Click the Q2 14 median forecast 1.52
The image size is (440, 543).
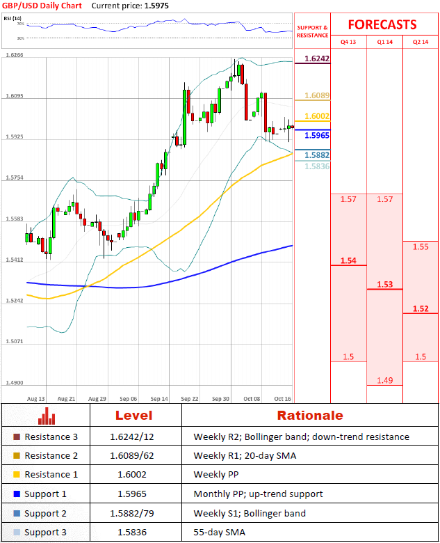(x=421, y=309)
